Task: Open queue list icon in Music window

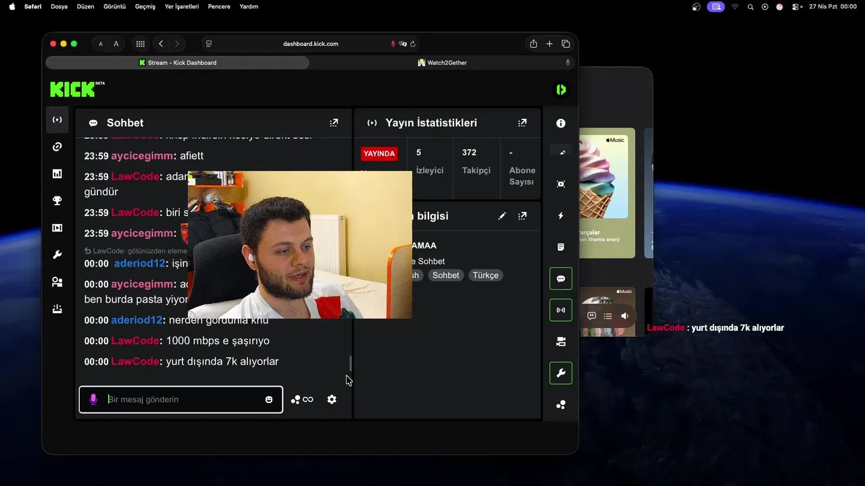Action: pos(608,316)
